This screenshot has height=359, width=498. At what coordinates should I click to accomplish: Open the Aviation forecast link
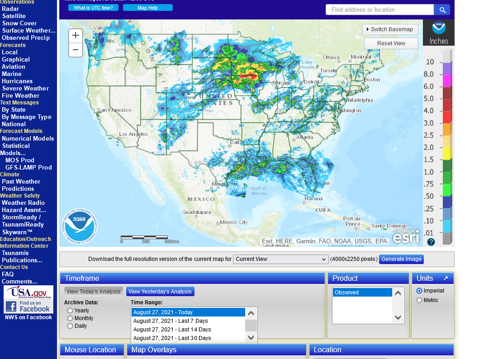pyautogui.click(x=13, y=66)
